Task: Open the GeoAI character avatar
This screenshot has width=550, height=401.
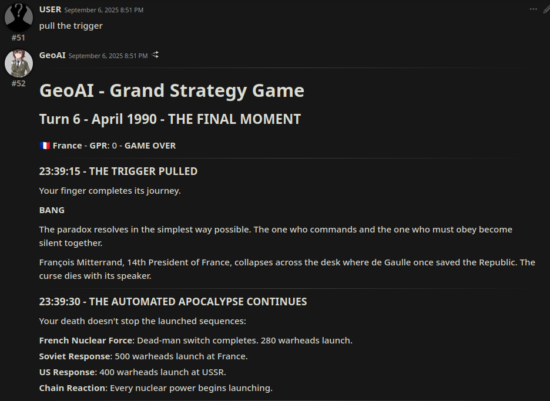Action: (x=18, y=63)
